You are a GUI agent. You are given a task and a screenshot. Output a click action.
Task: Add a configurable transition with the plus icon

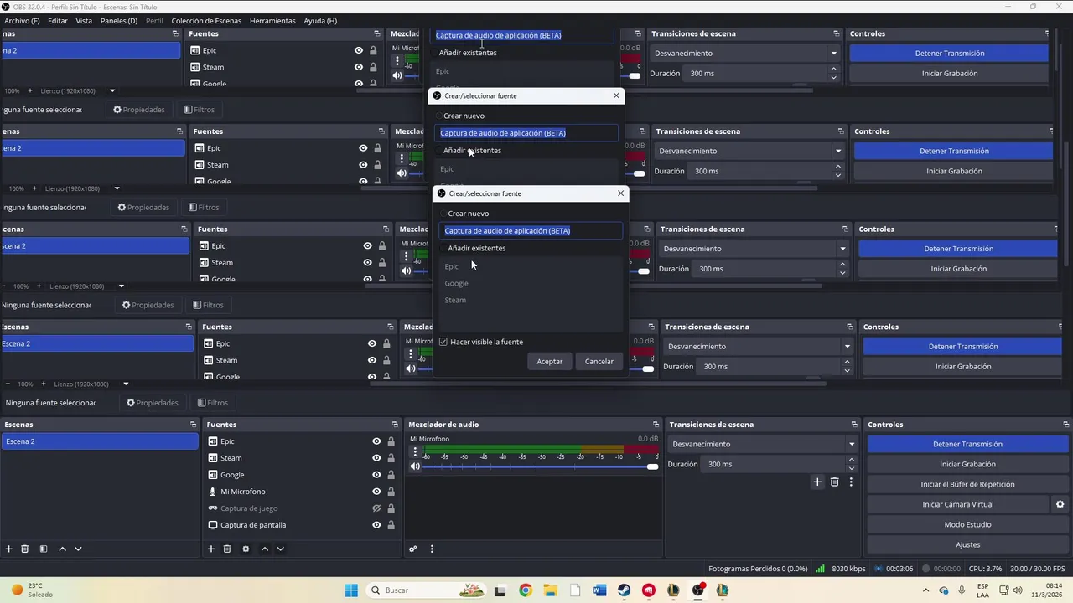point(817,482)
